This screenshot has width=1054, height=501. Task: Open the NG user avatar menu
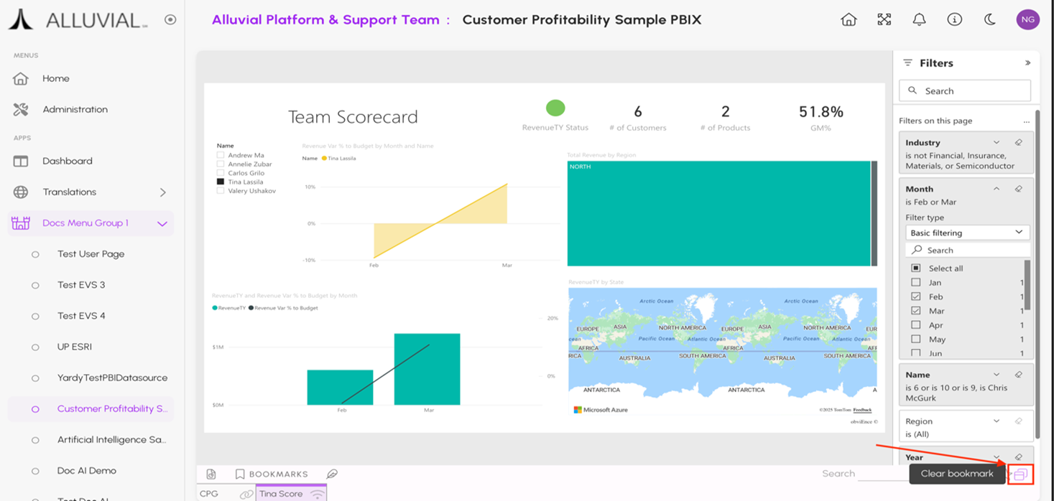(x=1027, y=20)
